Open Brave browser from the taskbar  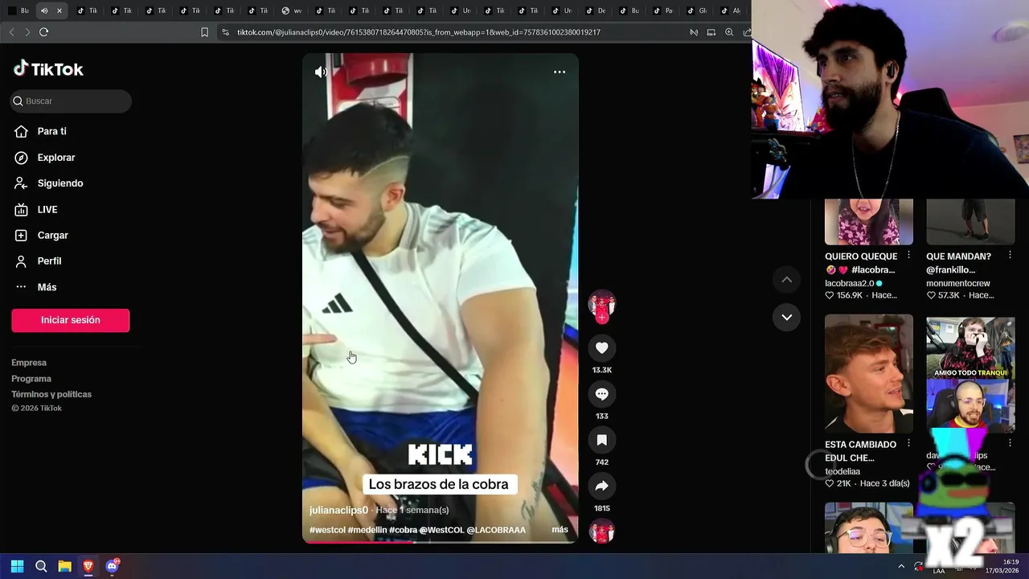pos(88,566)
